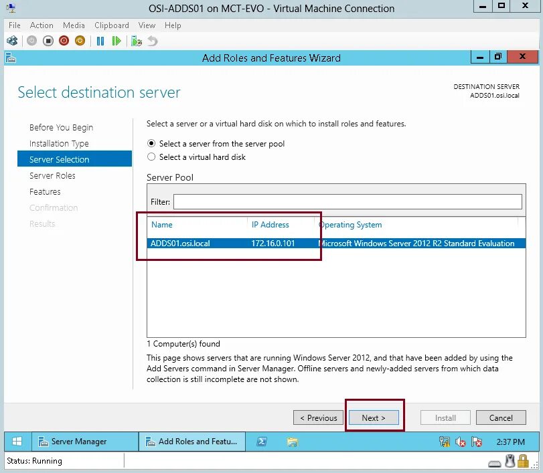This screenshot has height=473, width=543.
Task: Sort by Operating System column header
Action: coord(350,224)
